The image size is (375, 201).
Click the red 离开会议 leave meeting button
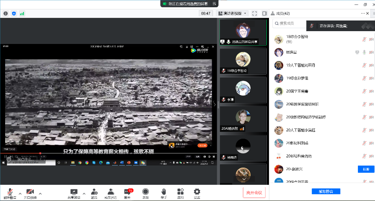[x=254, y=192]
